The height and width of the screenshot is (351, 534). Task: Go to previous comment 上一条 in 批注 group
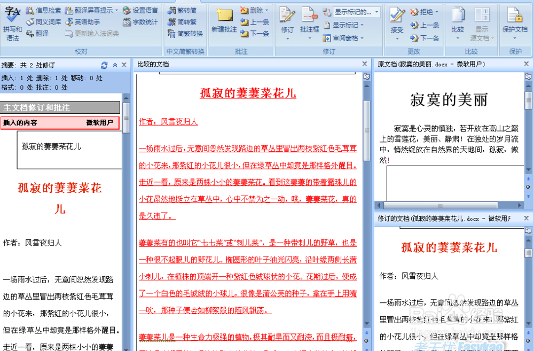coord(254,22)
